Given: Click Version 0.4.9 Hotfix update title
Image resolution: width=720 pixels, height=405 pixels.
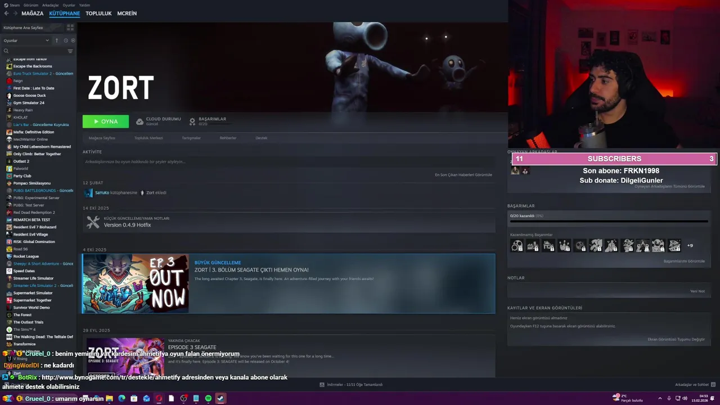Looking at the screenshot, I should pos(127,225).
